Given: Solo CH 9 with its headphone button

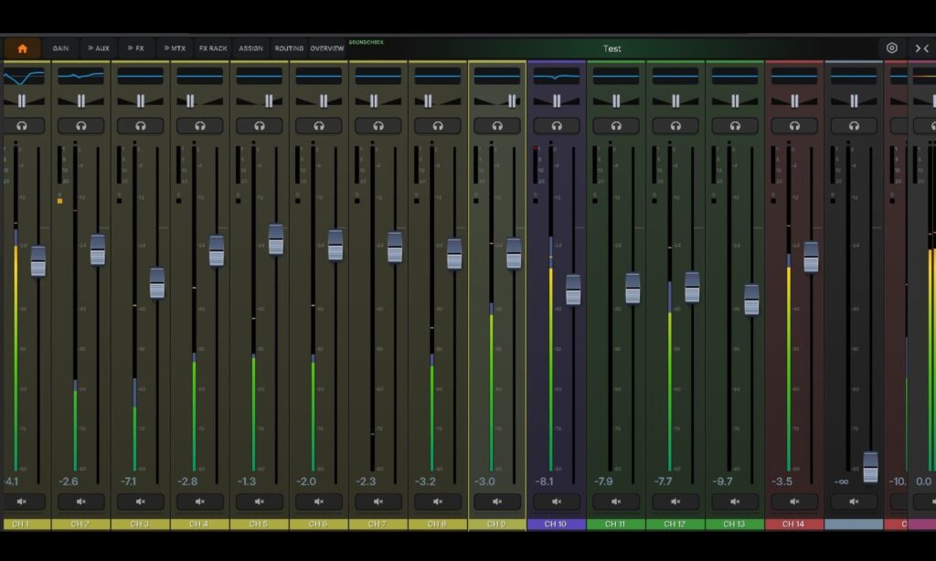Looking at the screenshot, I should (x=496, y=125).
